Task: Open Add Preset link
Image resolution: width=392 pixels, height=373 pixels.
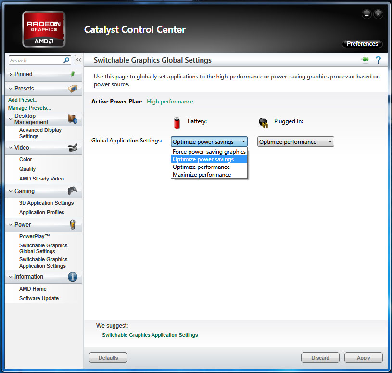Action: point(23,100)
